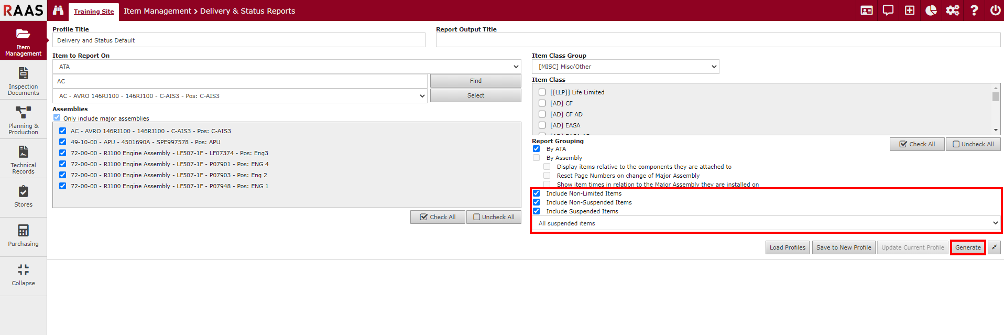Image resolution: width=1004 pixels, height=335 pixels.
Task: Open Technical Records in the sidebar
Action: [x=24, y=159]
